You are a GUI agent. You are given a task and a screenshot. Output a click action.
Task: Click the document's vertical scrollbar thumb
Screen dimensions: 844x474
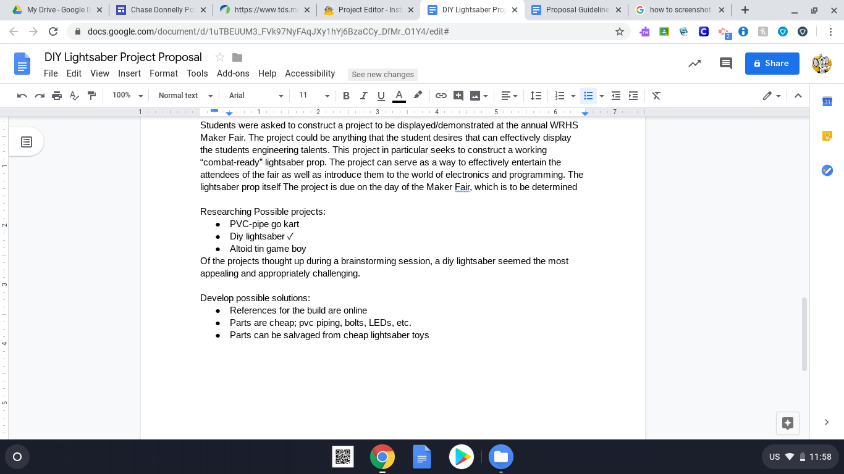click(804, 334)
